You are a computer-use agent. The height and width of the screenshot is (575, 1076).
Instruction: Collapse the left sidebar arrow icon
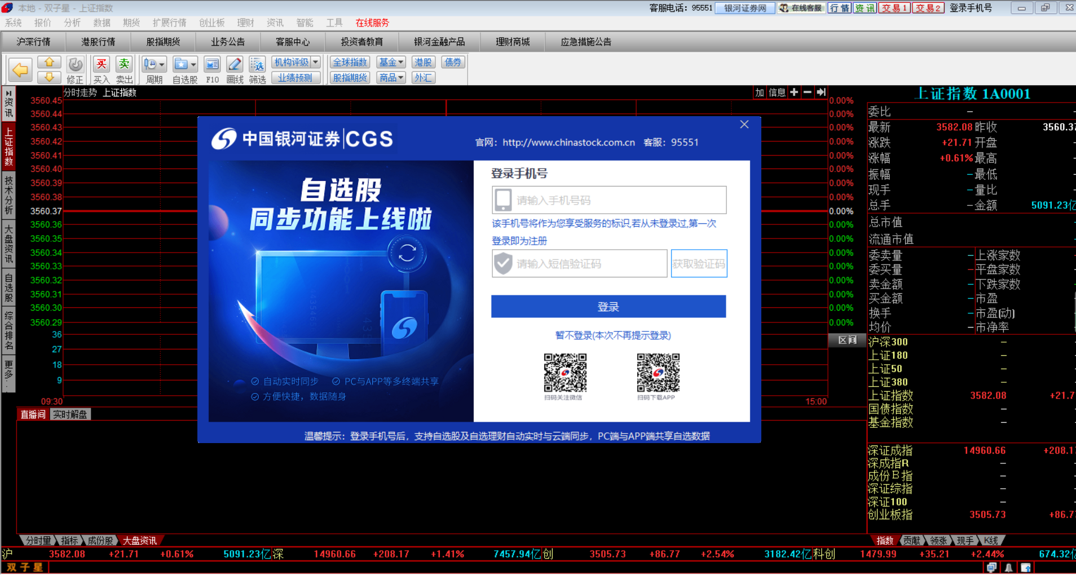[8, 93]
